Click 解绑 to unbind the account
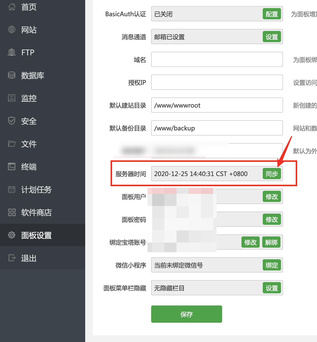Image resolution: width=317 pixels, height=342 pixels. pyautogui.click(x=271, y=242)
